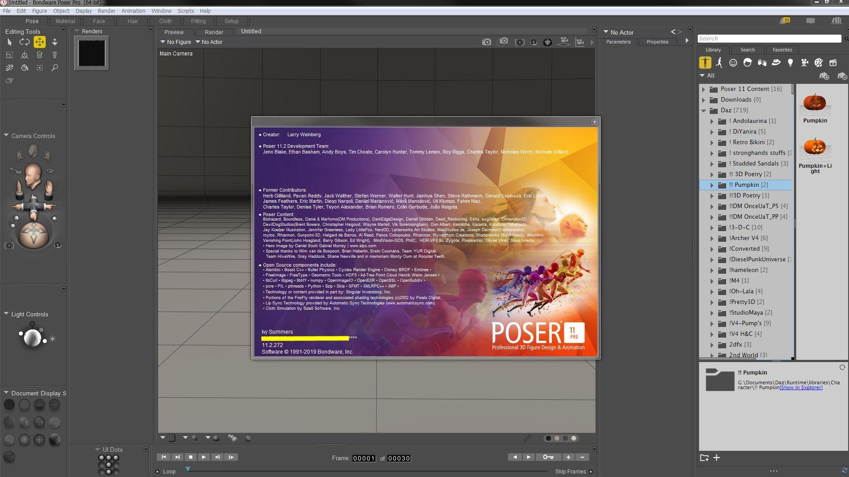Select the Rotate editing tool
Image resolution: width=849 pixels, height=477 pixels.
pos(24,42)
